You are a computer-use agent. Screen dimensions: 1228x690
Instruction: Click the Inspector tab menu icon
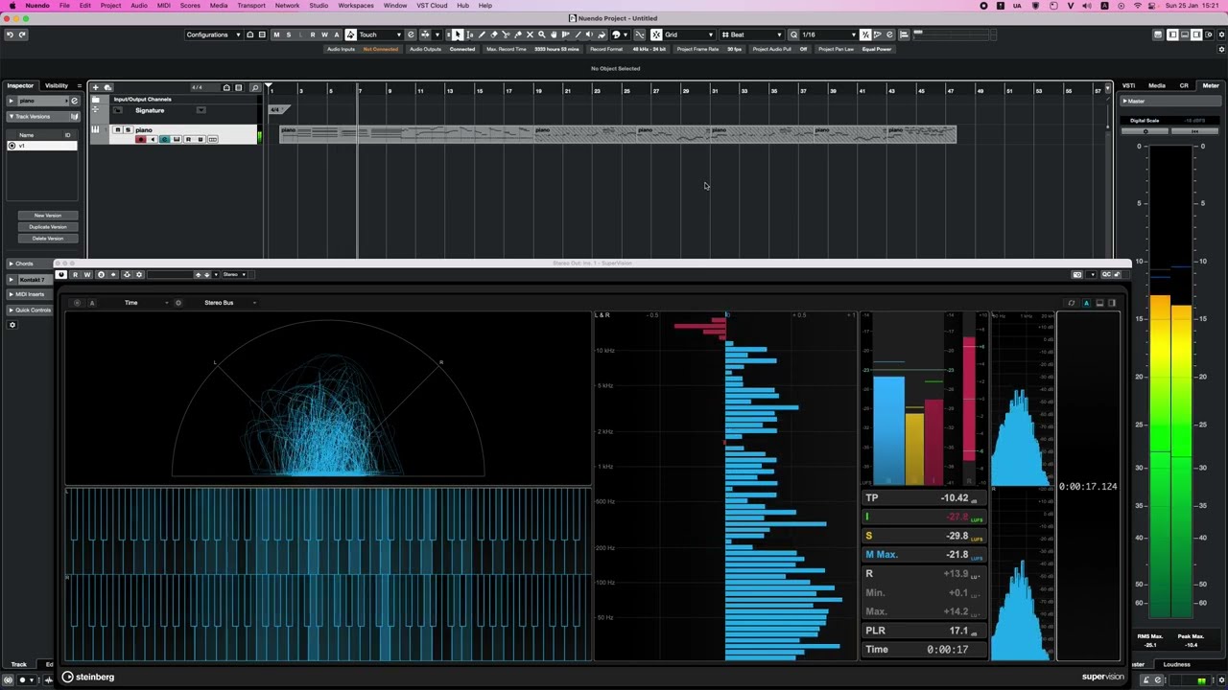(x=80, y=85)
